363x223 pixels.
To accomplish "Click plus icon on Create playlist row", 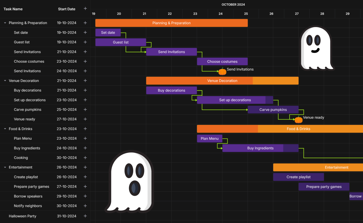I will (x=85, y=177).
